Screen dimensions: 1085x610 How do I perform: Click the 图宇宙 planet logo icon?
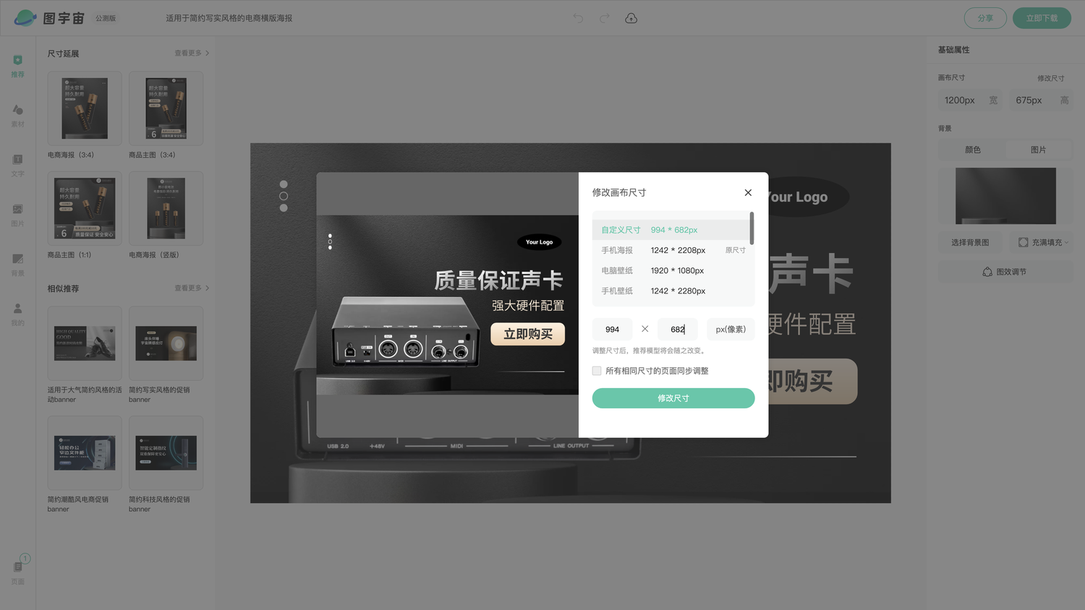[x=25, y=18]
